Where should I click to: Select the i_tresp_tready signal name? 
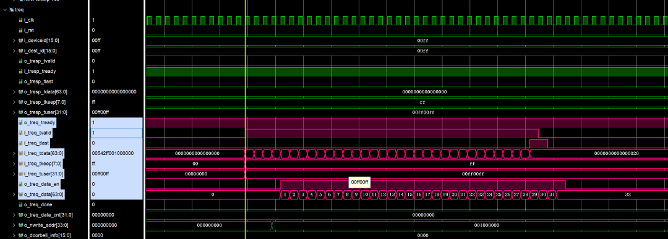[40, 71]
